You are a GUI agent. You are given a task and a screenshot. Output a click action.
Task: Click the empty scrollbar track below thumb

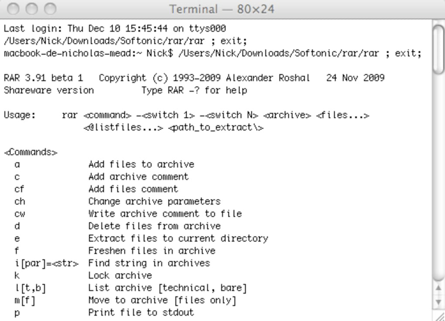[x=438, y=175]
